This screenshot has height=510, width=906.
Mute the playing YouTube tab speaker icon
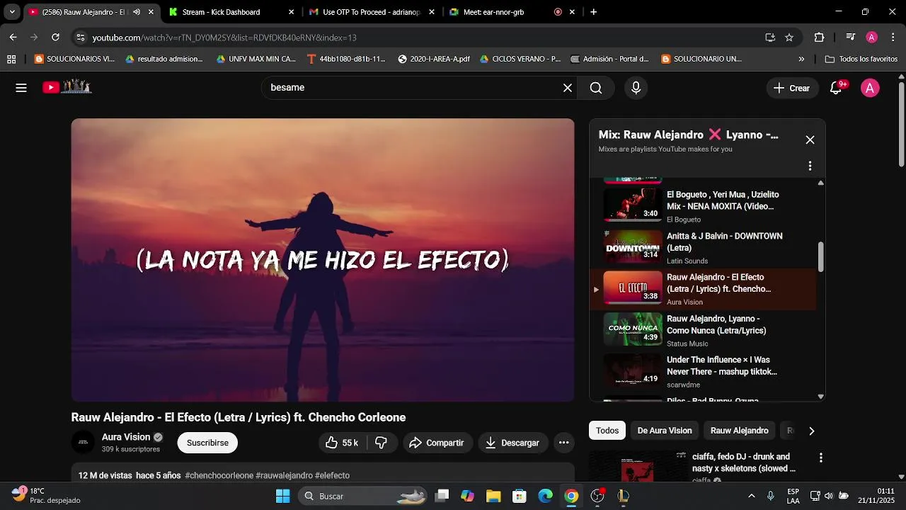(137, 12)
